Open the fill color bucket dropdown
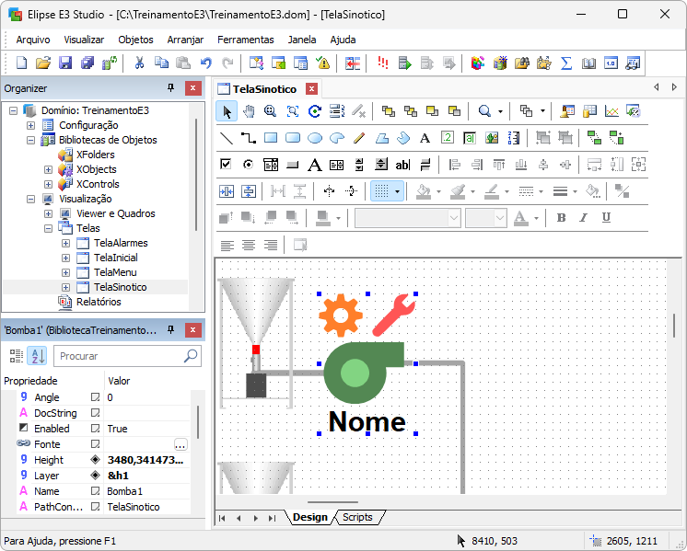This screenshot has height=551, width=687. 438,191
